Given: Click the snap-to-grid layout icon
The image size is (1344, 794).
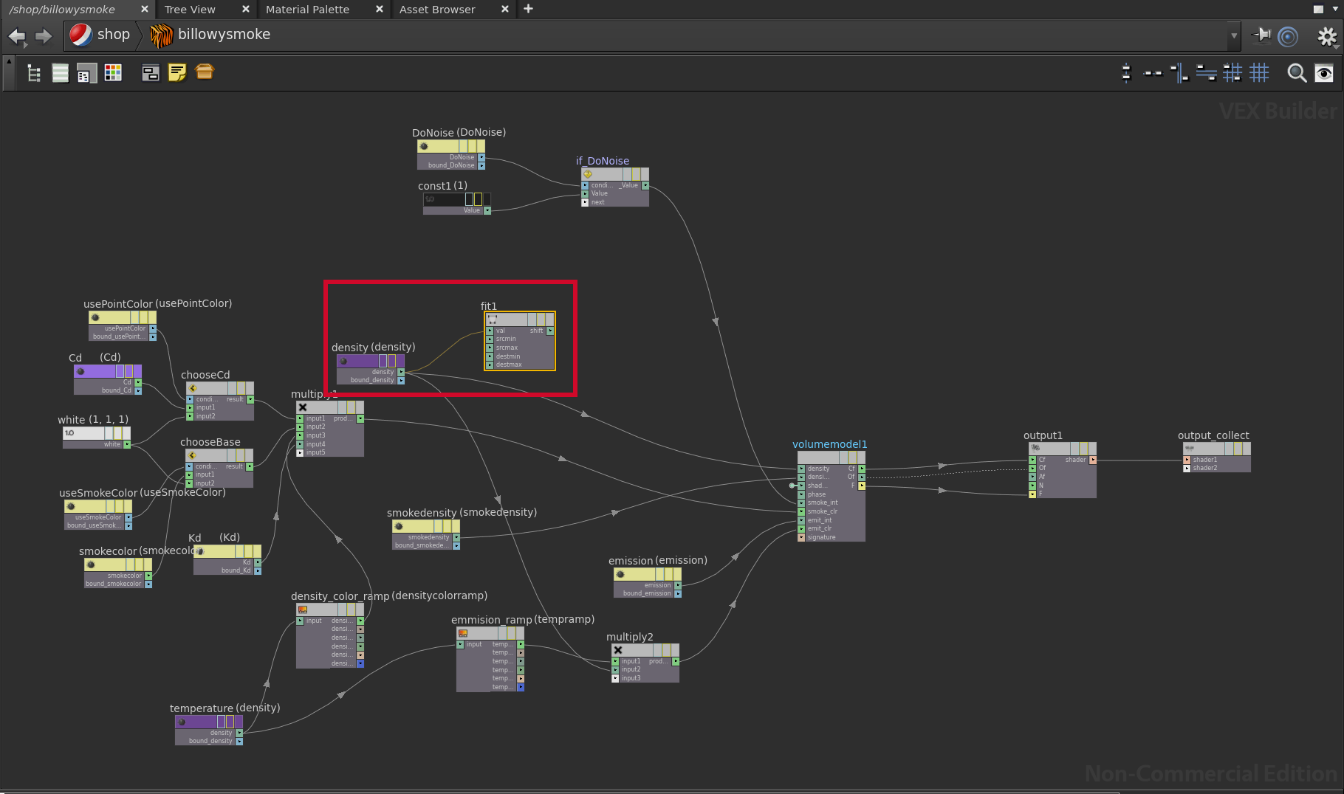Looking at the screenshot, I should (x=1232, y=73).
